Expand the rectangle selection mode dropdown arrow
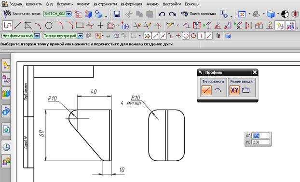Screen dimensions: 300x182 click(140, 36)
